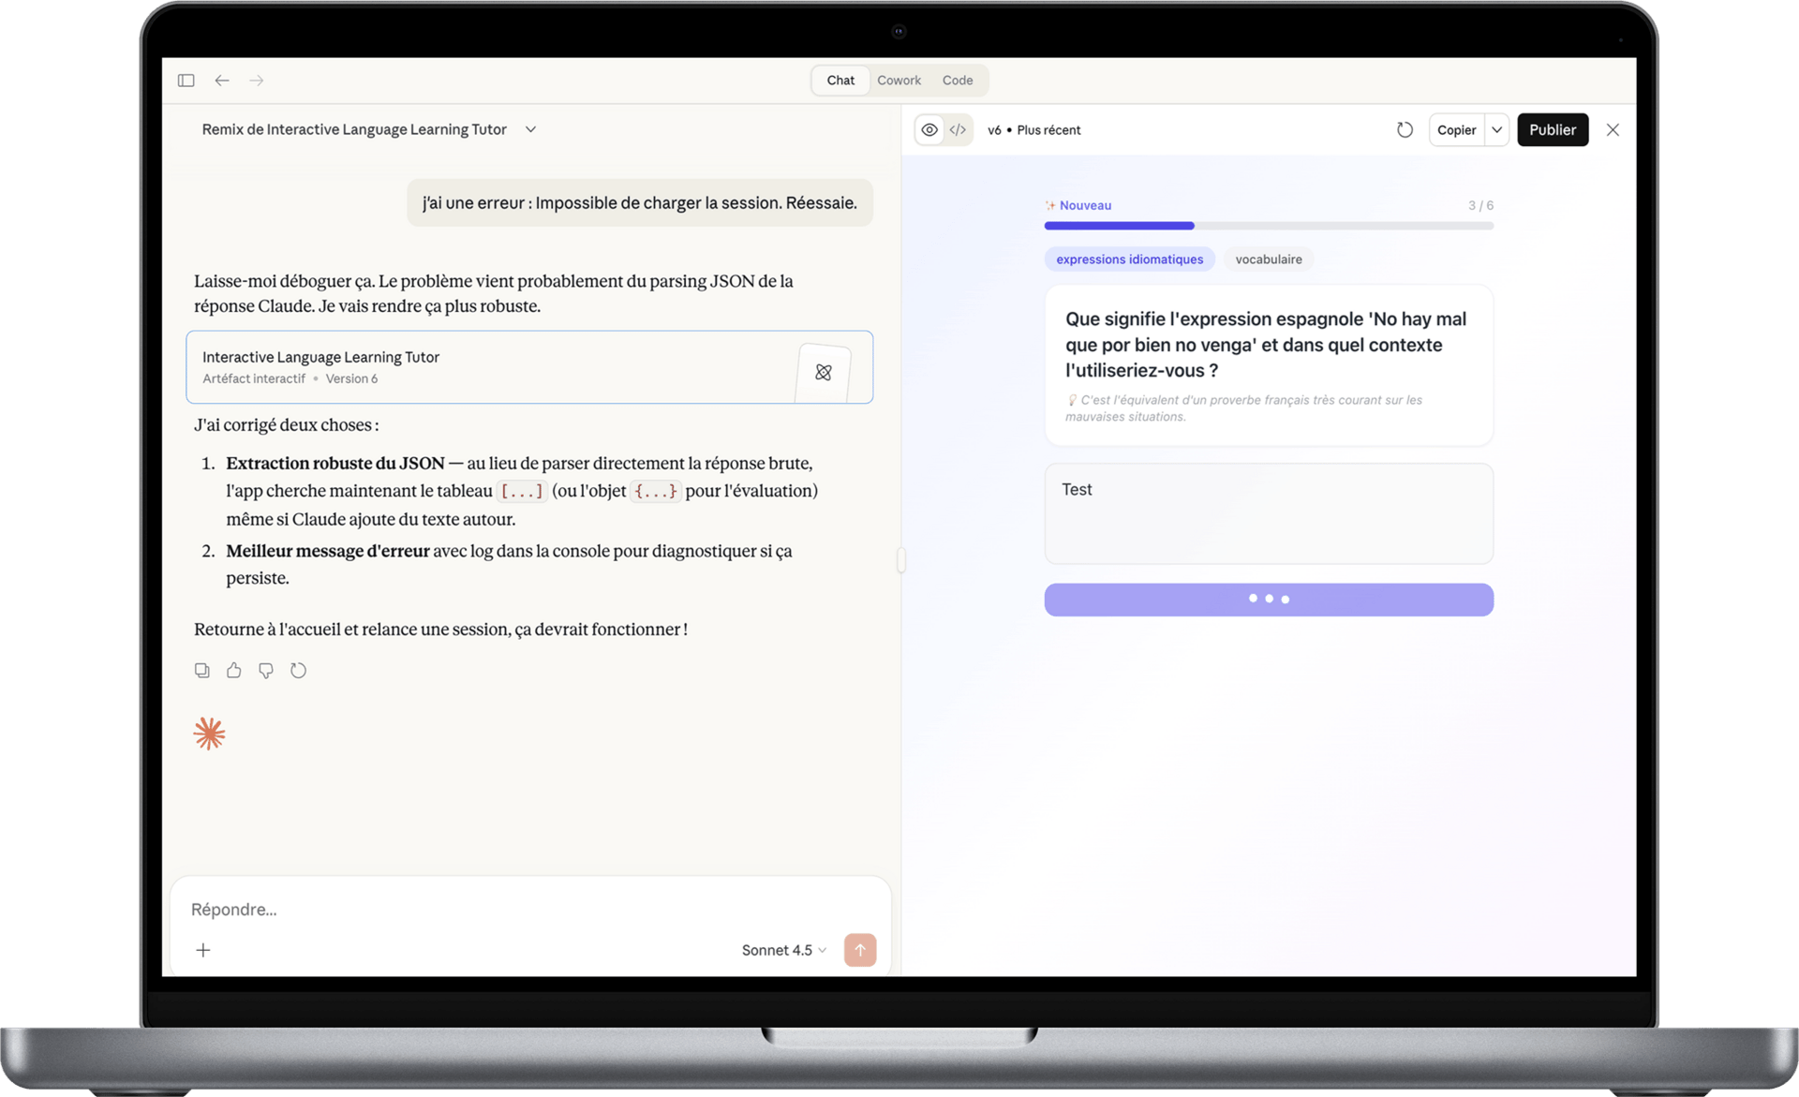This screenshot has height=1097, width=1799.
Task: Go back with the left arrow
Action: 222,81
